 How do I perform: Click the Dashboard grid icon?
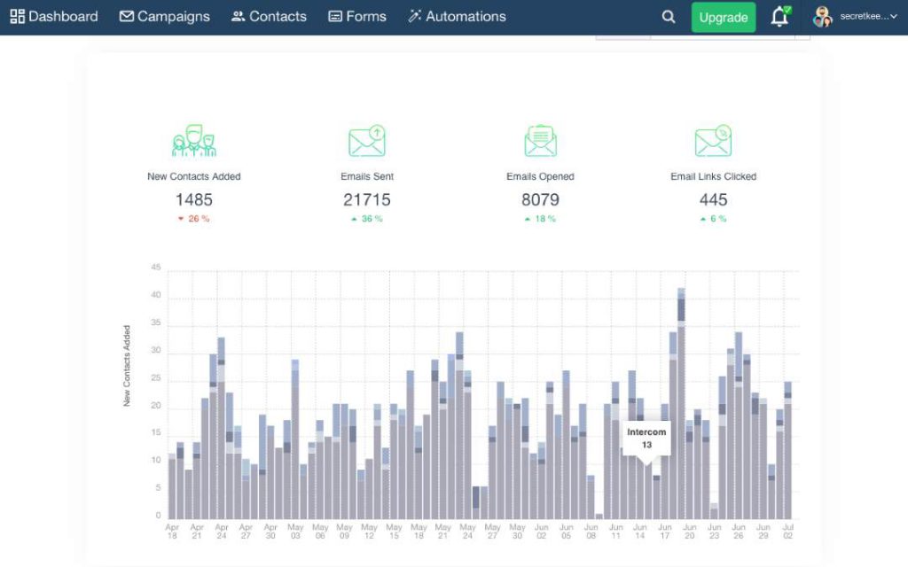(18, 16)
